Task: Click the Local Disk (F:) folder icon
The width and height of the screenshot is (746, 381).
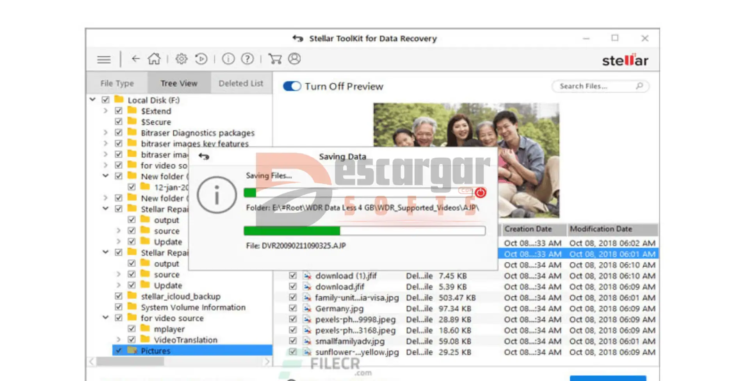Action: point(119,100)
